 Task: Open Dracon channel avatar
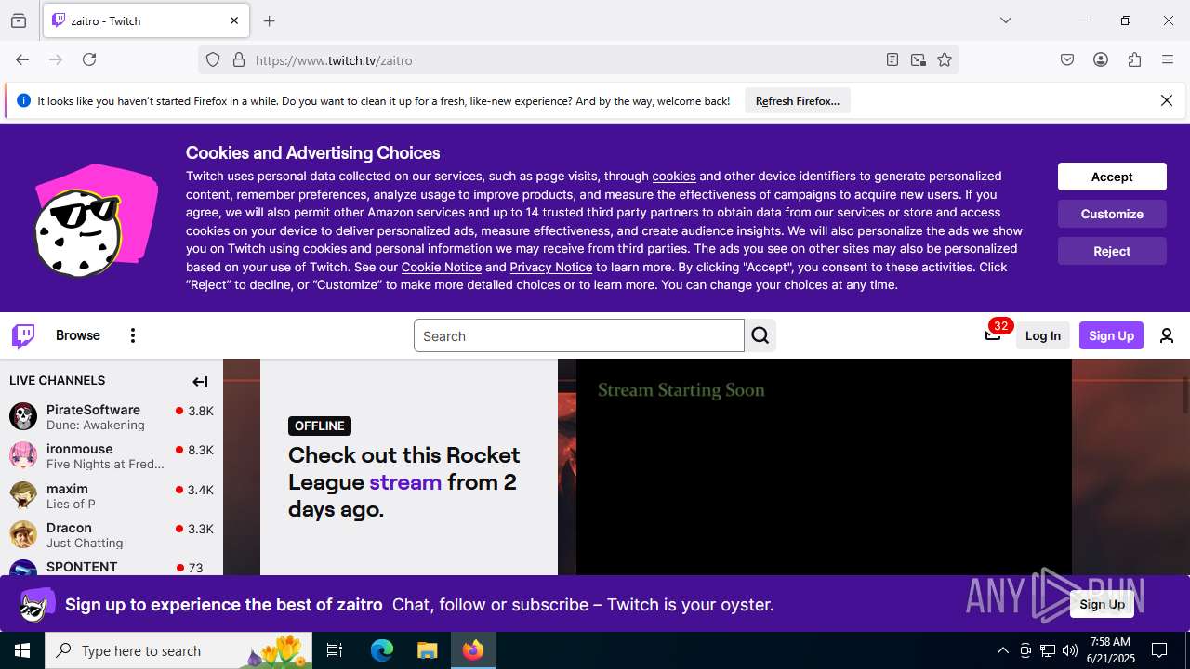click(23, 534)
